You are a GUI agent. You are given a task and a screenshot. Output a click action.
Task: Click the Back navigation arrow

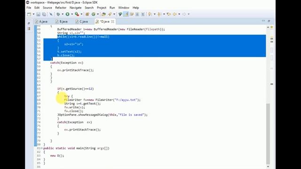pyautogui.click(x=174, y=14)
